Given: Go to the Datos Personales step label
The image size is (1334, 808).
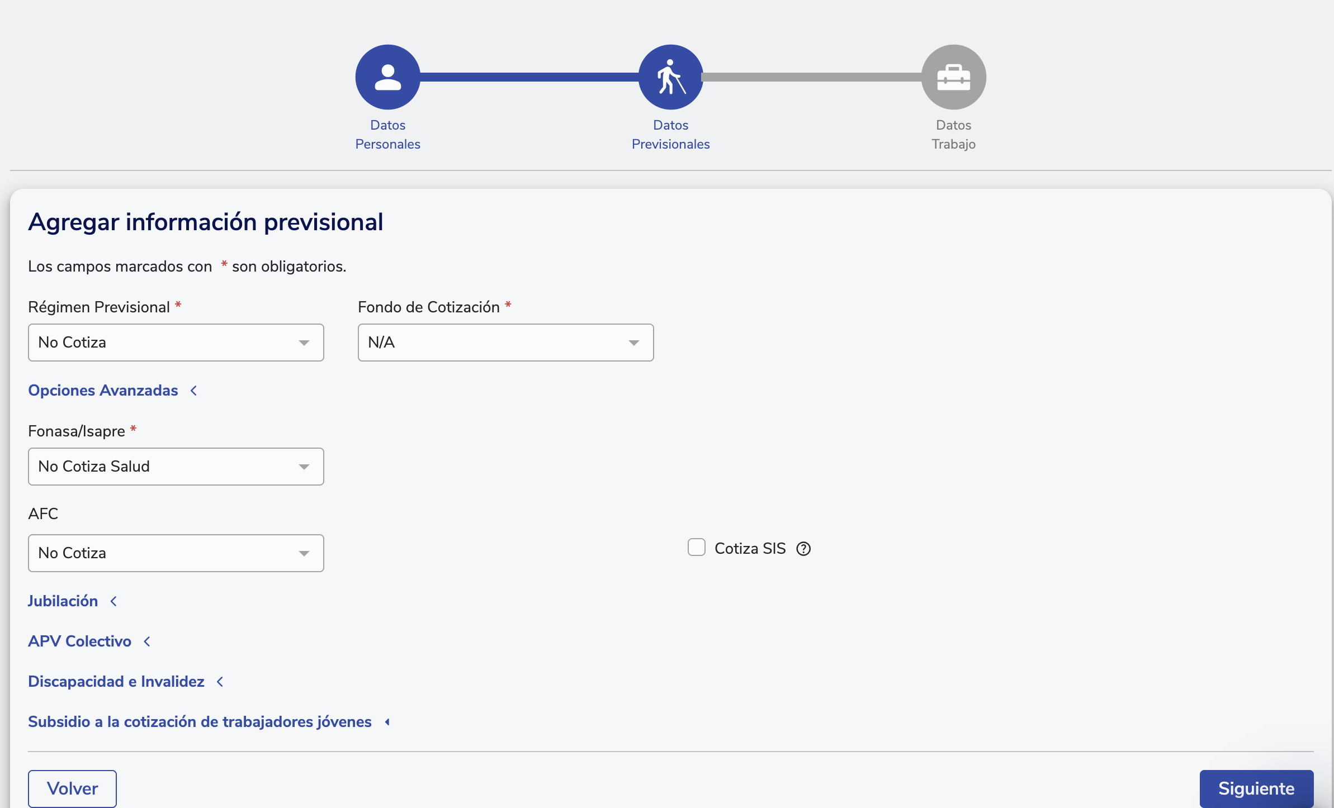Looking at the screenshot, I should (x=387, y=135).
